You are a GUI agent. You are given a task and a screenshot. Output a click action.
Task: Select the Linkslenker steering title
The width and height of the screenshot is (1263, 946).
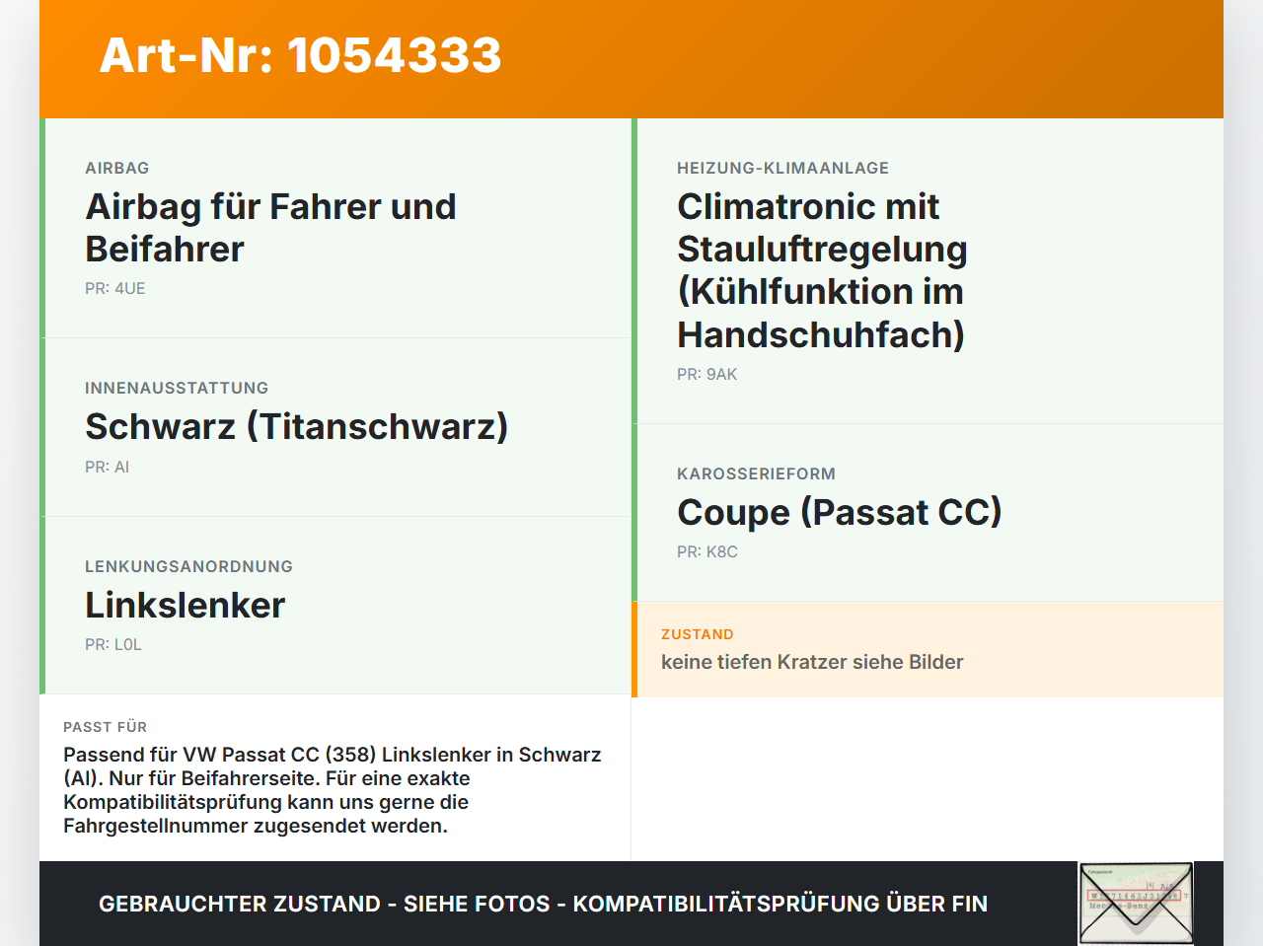click(186, 606)
